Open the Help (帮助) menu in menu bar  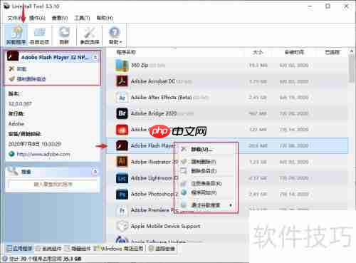(x=105, y=18)
